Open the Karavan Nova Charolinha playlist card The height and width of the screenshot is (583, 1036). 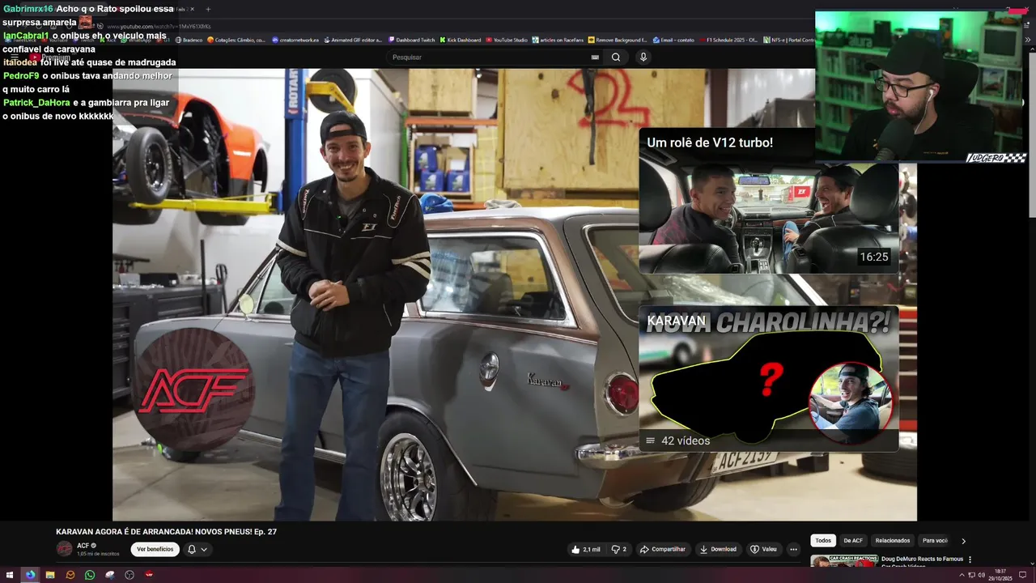coord(769,379)
